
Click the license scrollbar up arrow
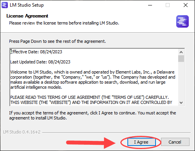tap(181, 52)
